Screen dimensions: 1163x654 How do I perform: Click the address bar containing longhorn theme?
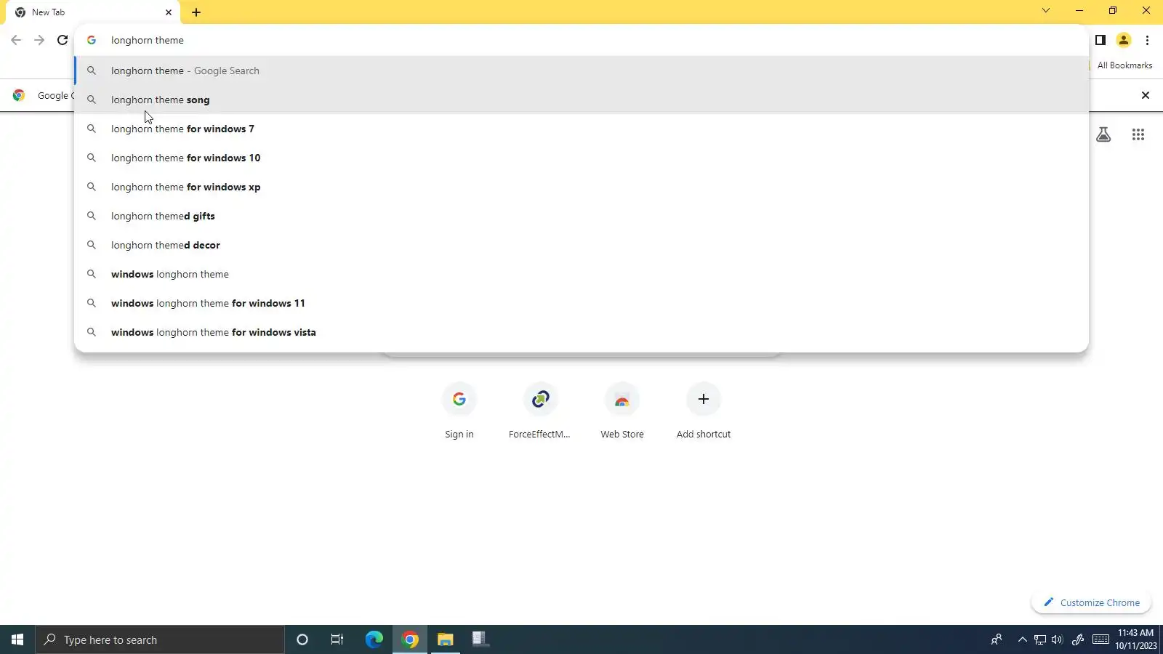pyautogui.click(x=581, y=40)
